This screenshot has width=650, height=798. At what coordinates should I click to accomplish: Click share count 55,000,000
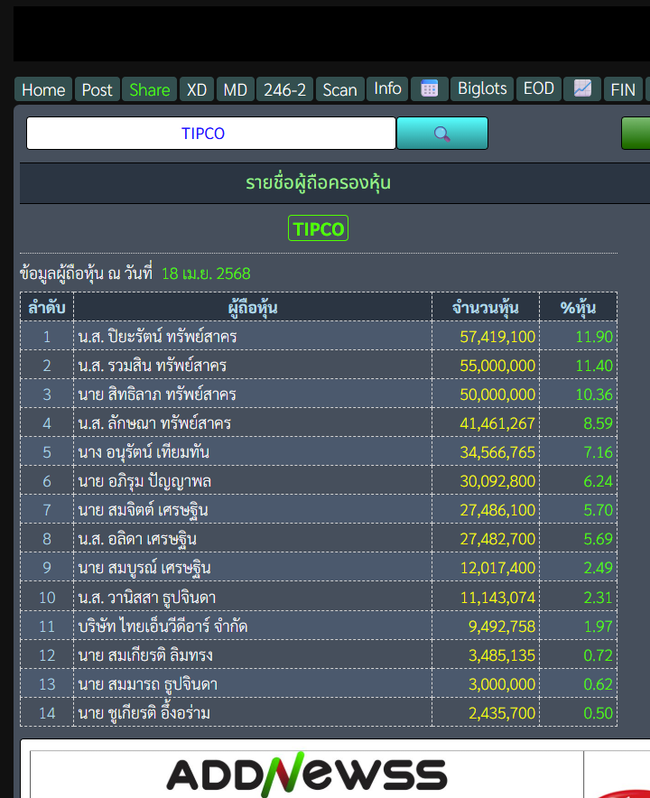[x=497, y=366]
